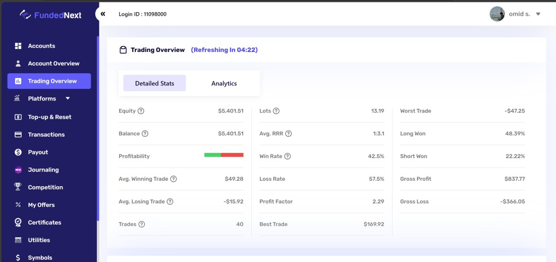Click the Accounts grid icon in sidebar
Viewport: 556px width, 262px height.
coord(18,46)
